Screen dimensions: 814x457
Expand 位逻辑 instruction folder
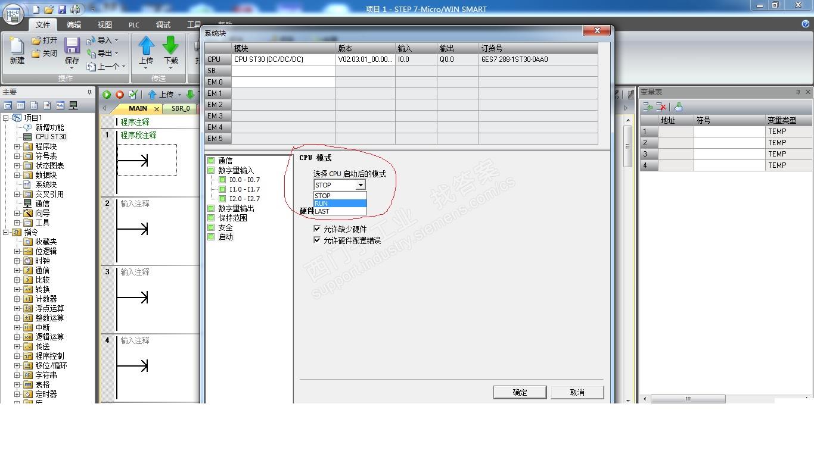(x=17, y=251)
